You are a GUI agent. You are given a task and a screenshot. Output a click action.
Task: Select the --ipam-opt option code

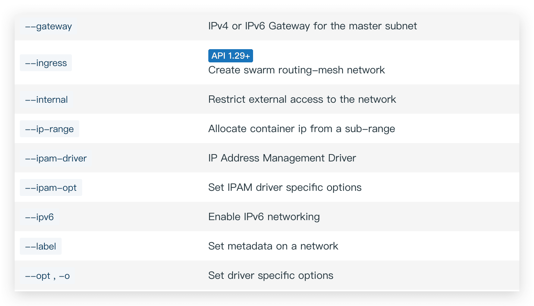pos(51,188)
